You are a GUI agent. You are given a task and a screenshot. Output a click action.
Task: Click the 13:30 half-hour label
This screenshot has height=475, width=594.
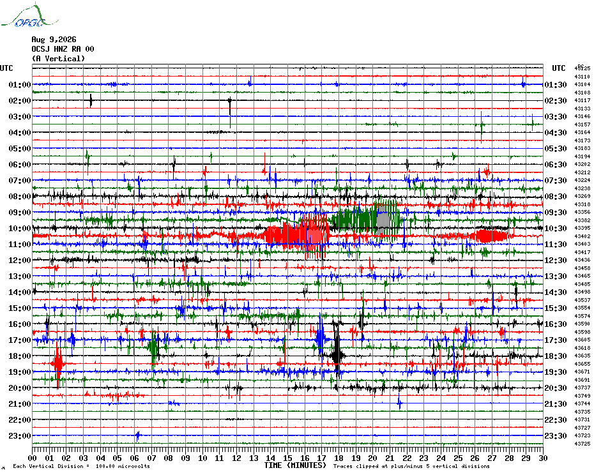click(x=556, y=276)
